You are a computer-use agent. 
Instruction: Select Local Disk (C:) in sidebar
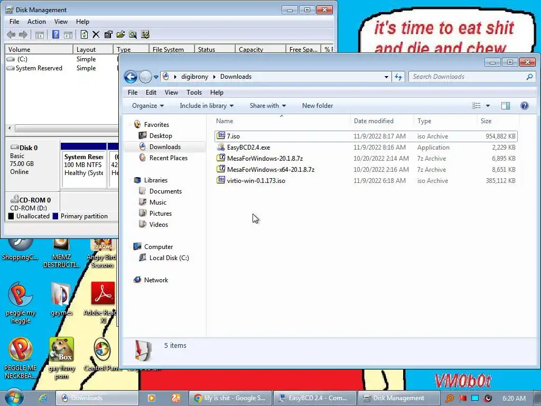click(x=169, y=258)
